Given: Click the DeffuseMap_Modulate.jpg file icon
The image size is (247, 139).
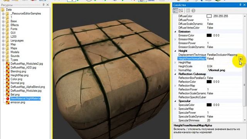Looking at the screenshot, I should (8, 91).
